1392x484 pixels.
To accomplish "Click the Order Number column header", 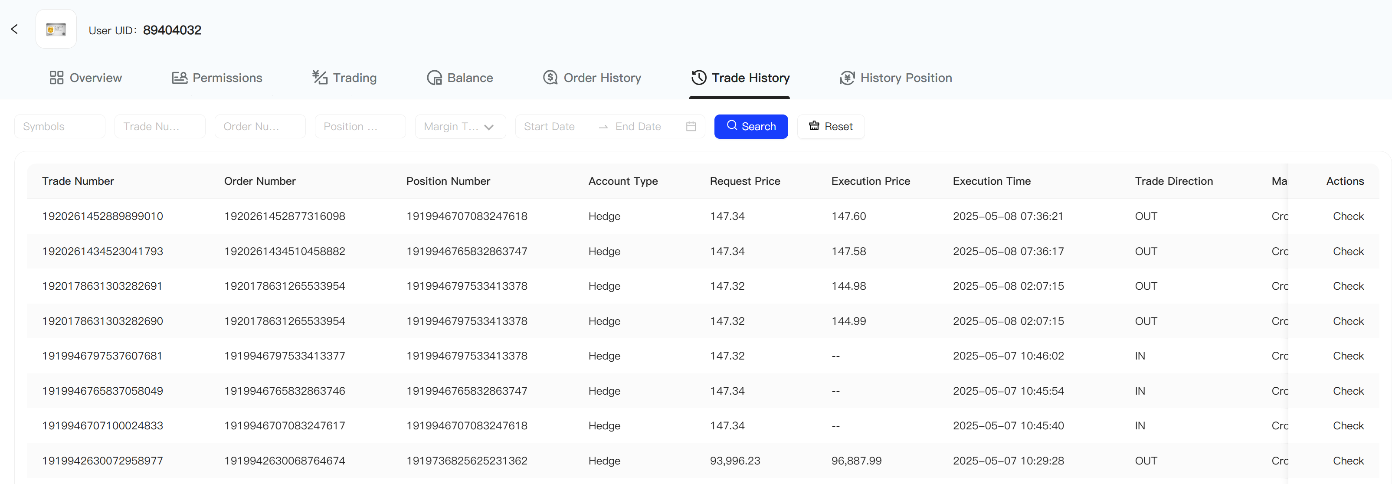I will [x=260, y=181].
